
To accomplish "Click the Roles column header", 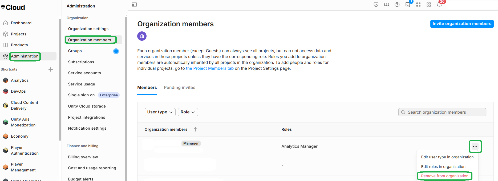I will 286,129.
